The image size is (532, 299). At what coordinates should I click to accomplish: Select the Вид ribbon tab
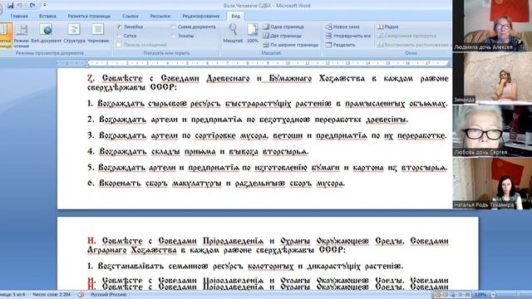coord(236,16)
